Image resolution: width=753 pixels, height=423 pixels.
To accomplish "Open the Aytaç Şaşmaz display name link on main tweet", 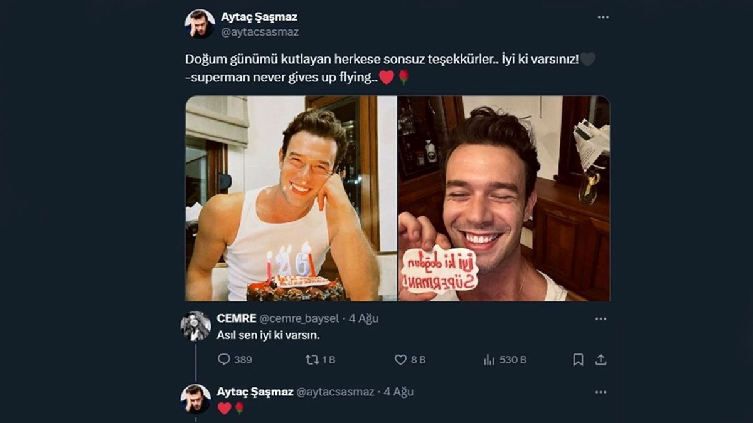I will point(259,17).
